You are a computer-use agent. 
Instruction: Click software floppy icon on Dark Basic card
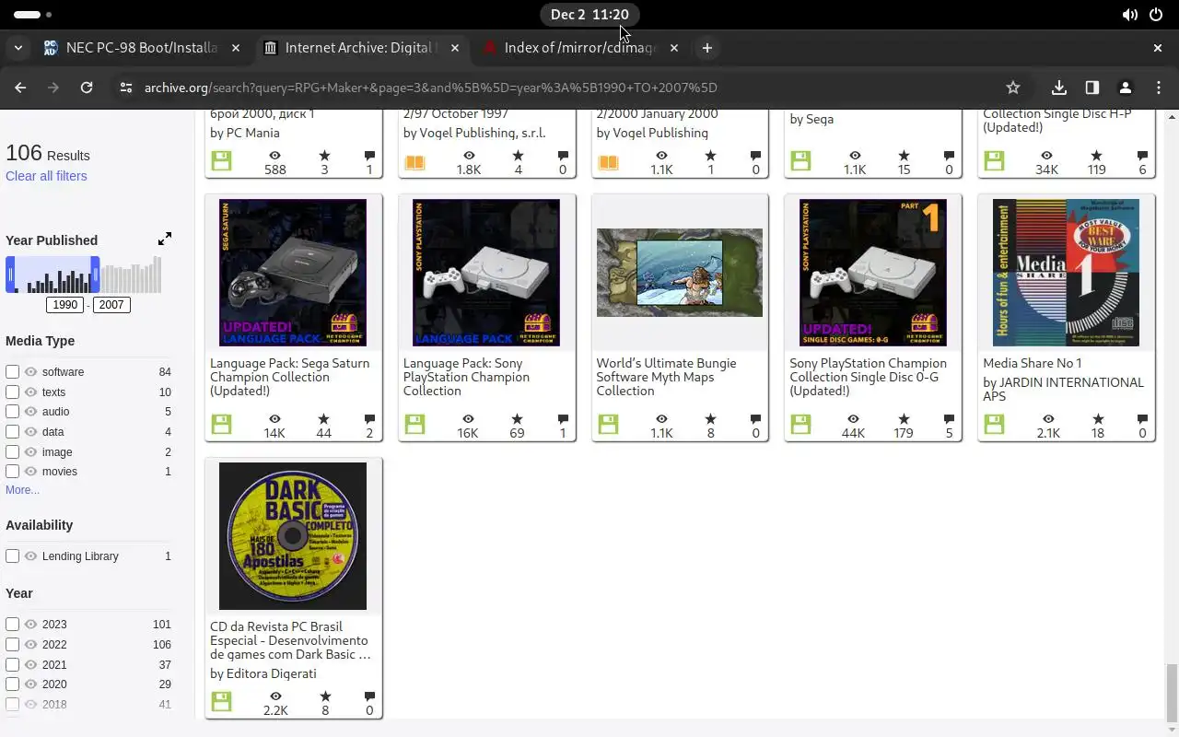coord(221,702)
